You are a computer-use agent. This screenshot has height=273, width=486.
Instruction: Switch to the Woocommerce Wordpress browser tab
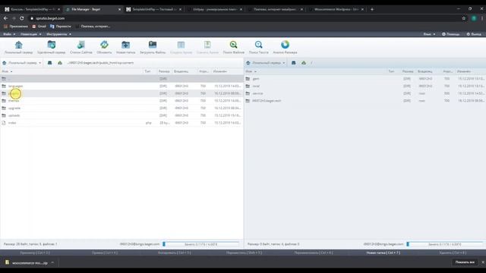point(336,9)
